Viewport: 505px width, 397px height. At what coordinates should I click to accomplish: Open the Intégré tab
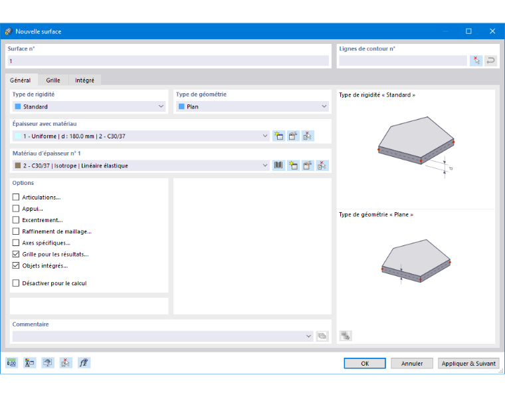point(84,80)
